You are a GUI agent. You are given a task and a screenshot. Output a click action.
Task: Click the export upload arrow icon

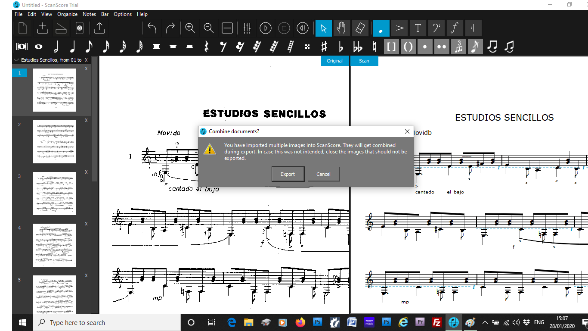tap(99, 28)
